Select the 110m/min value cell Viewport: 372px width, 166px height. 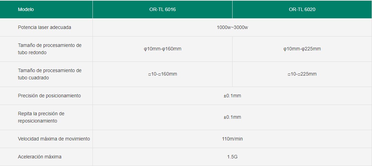(x=232, y=139)
